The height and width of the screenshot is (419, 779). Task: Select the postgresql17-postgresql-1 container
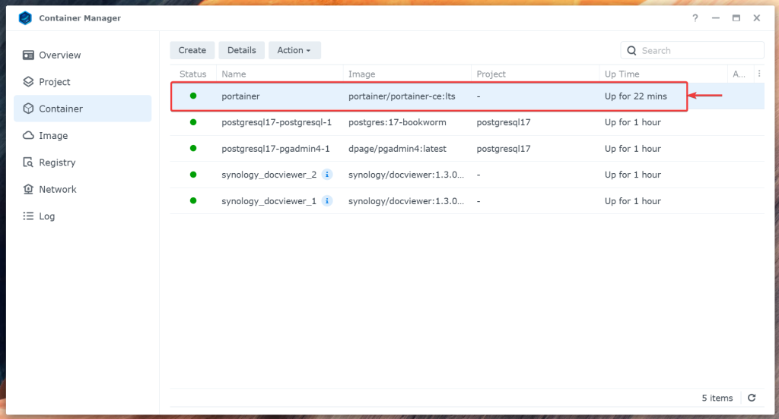[467, 122]
